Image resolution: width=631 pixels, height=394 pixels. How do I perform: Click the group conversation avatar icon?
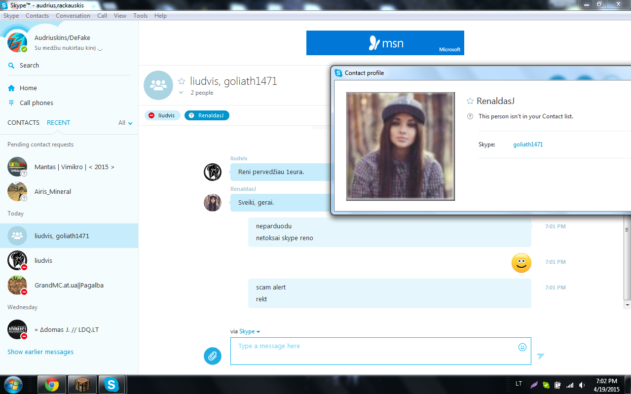(x=158, y=85)
